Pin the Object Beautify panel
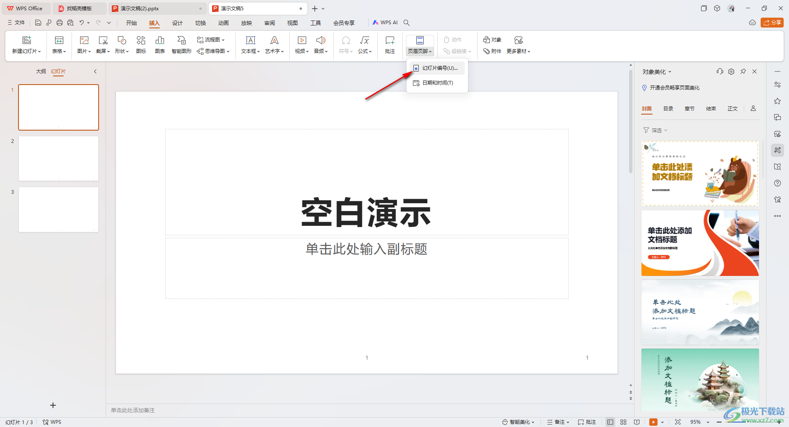Image resolution: width=789 pixels, height=427 pixels. coord(743,71)
